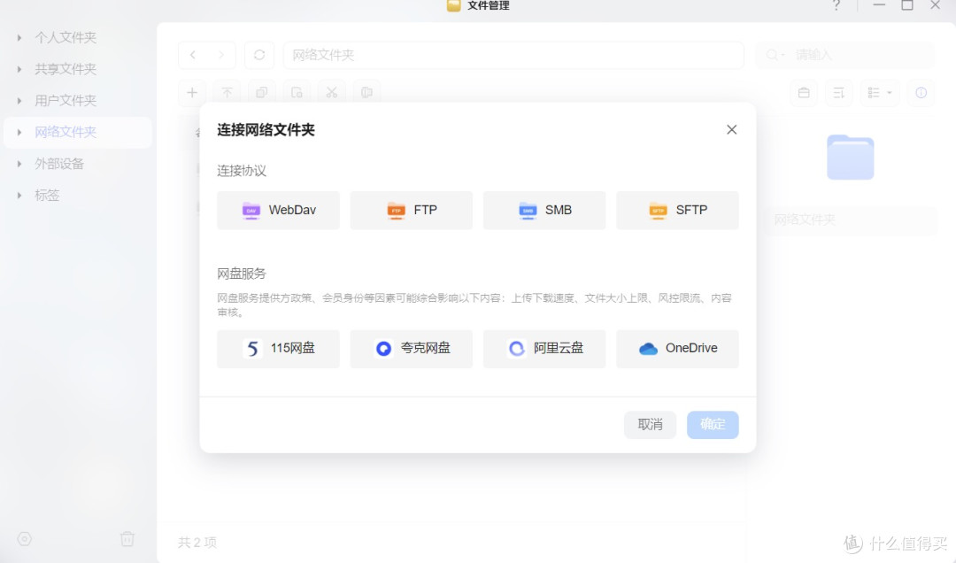Choose the WebDav connection protocol
This screenshot has height=563, width=956.
(278, 210)
